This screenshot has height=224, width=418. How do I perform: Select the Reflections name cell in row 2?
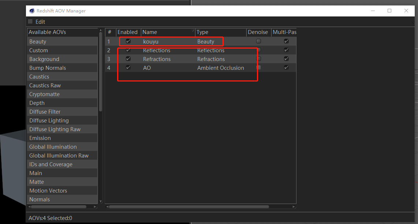[157, 50]
